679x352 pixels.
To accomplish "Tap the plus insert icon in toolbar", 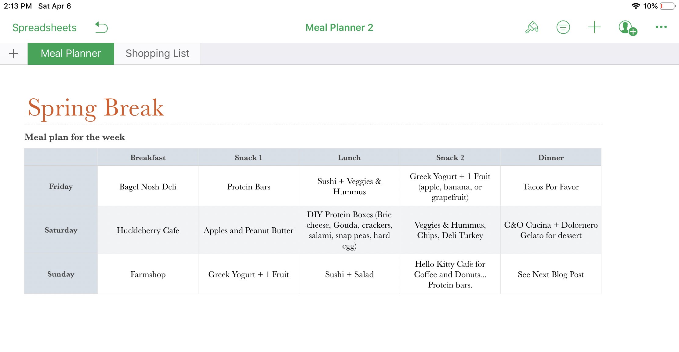I will (x=594, y=27).
